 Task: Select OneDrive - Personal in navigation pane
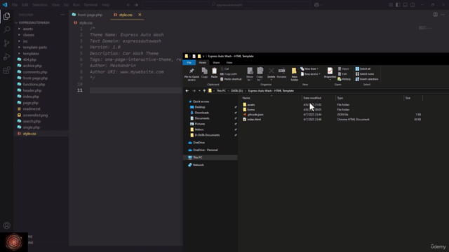[205, 150]
